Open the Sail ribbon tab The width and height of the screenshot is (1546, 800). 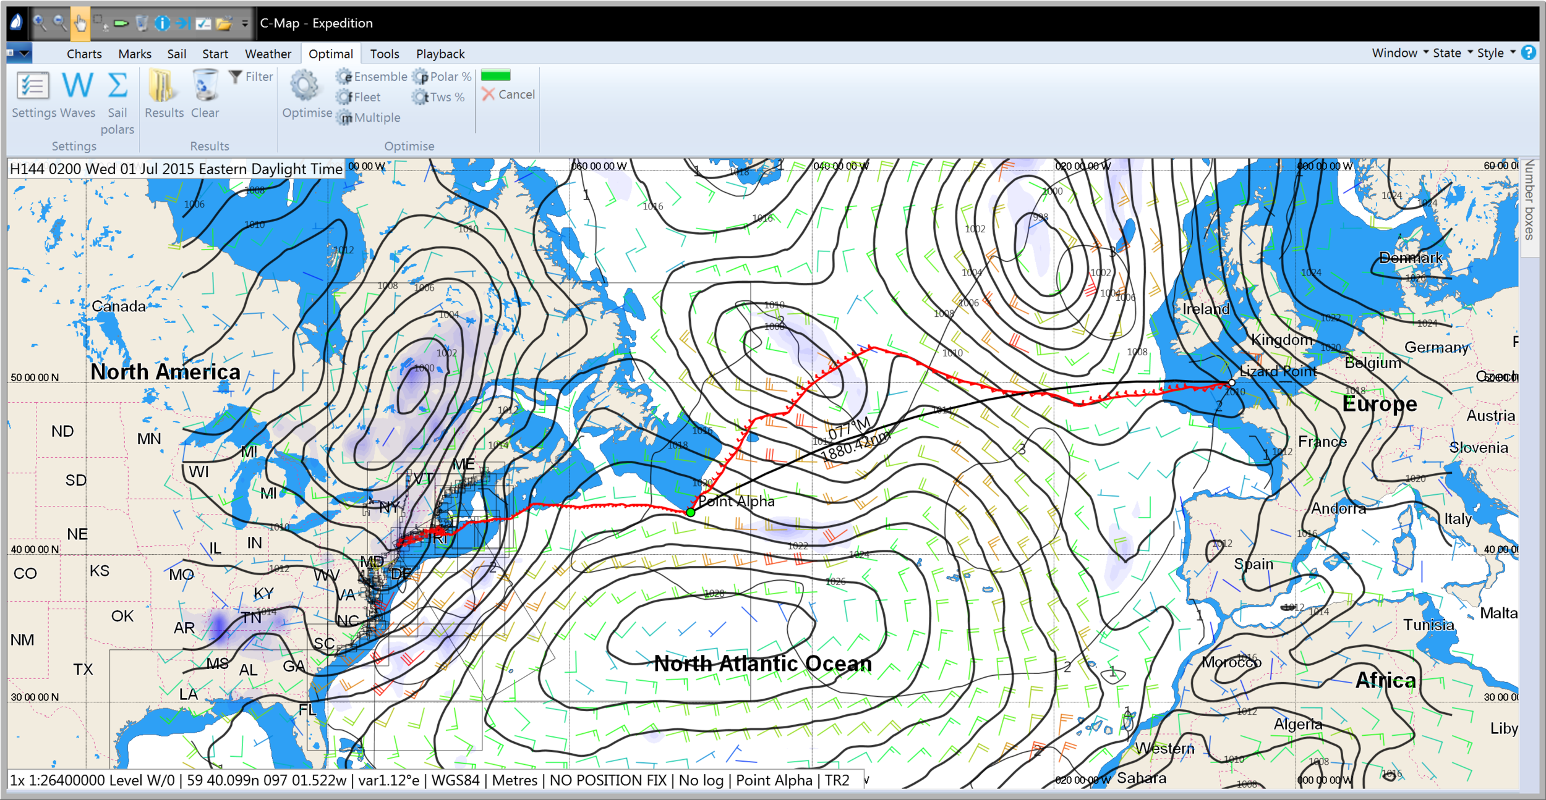tap(177, 54)
